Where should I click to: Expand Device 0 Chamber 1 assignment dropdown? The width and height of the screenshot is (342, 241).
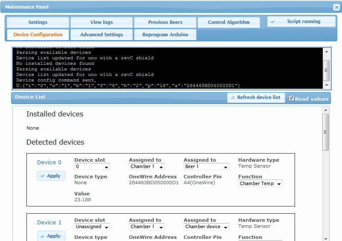click(146, 167)
